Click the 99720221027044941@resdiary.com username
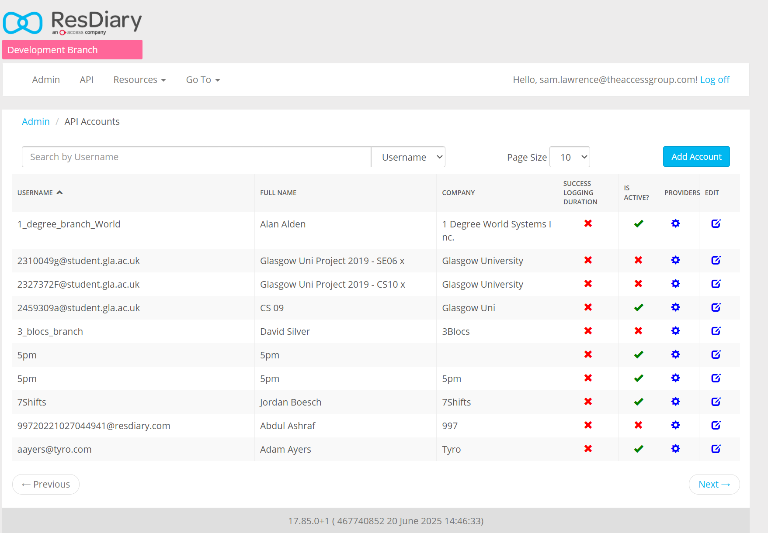Screen dimensions: 768x533 (x=94, y=426)
